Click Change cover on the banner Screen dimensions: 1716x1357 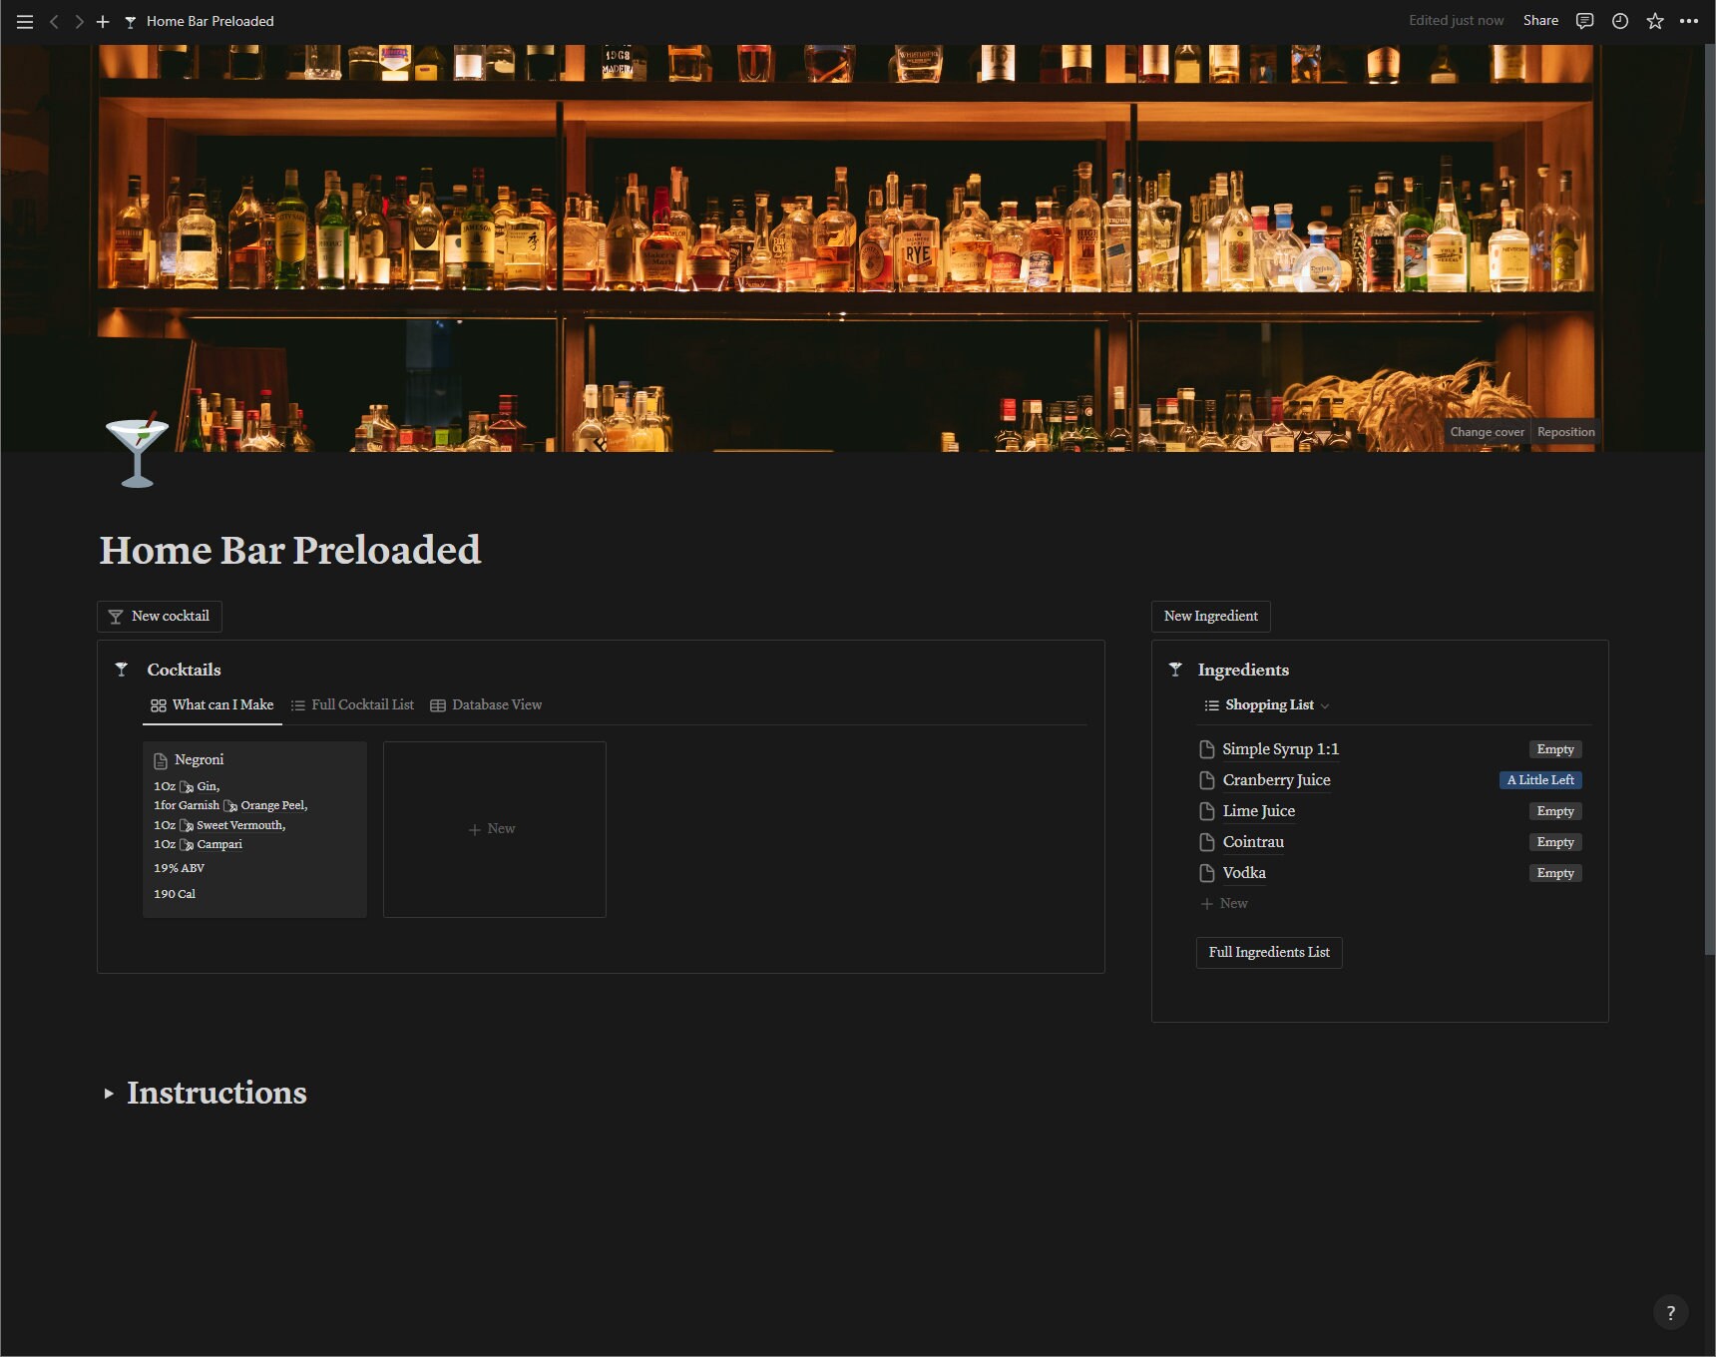pos(1487,432)
